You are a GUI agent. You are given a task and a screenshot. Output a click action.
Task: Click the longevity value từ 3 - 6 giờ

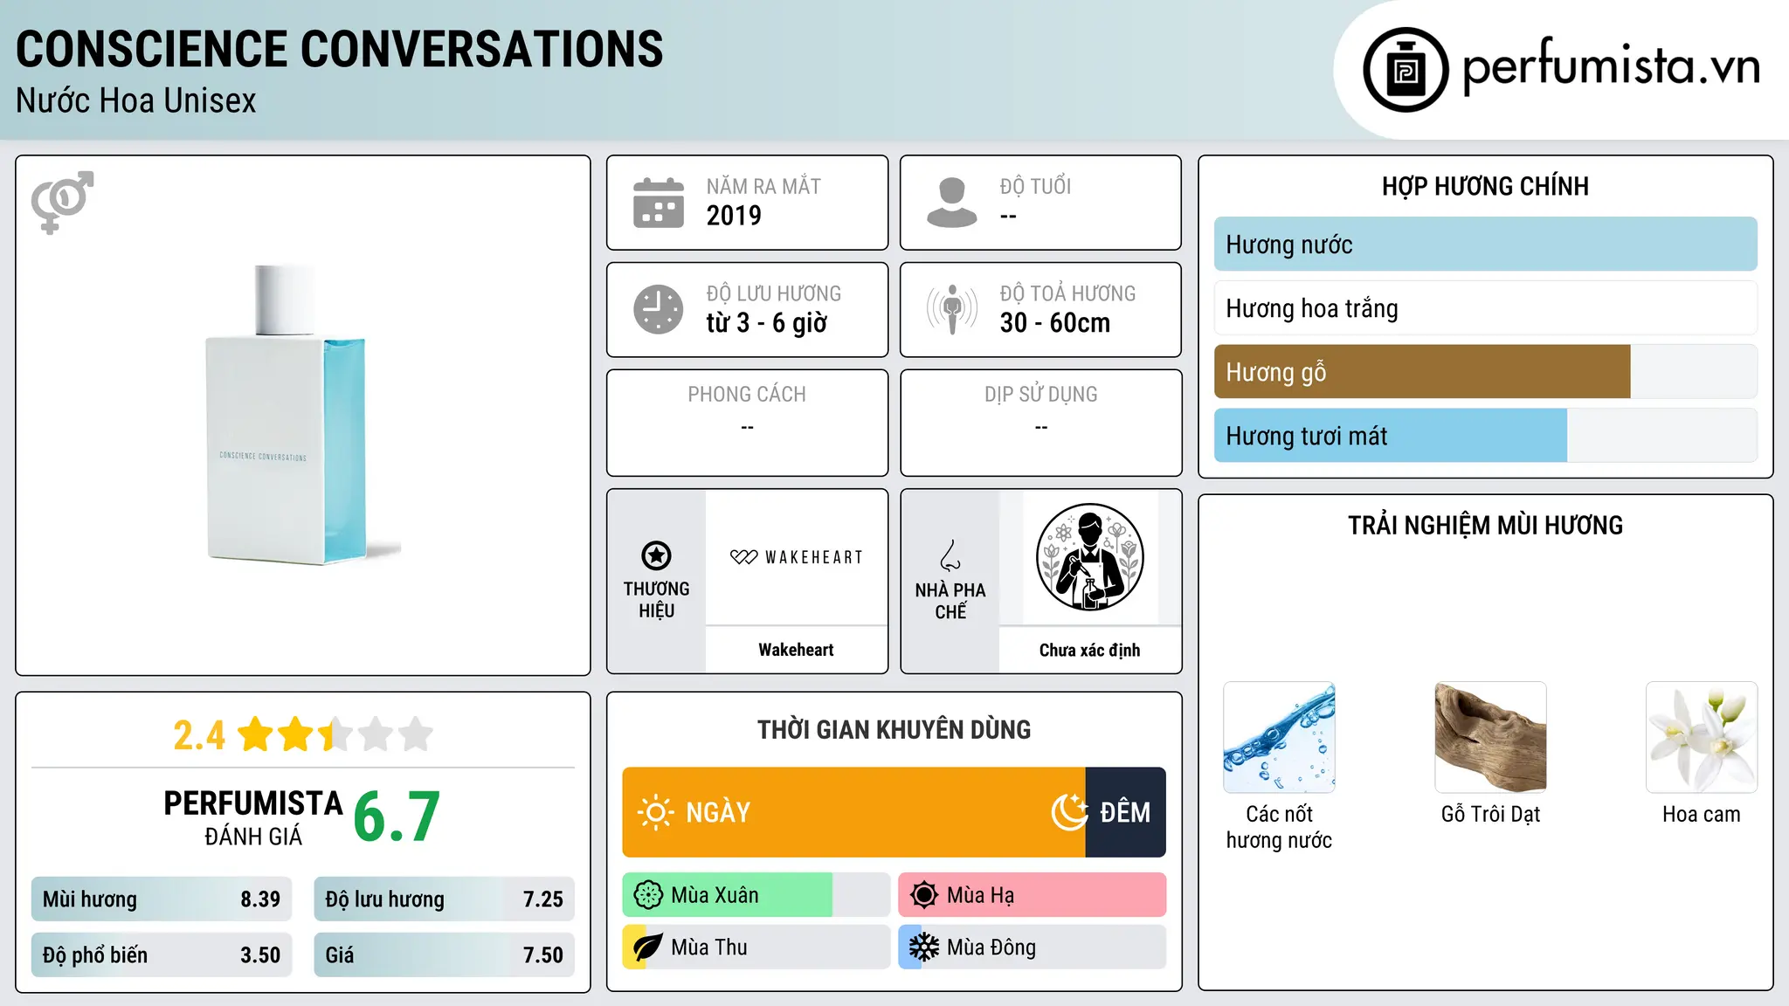767,323
